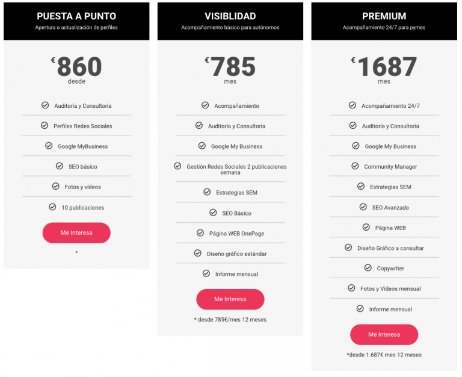Click the €1687 Premium price
This screenshot has height=377, width=462.
coord(384,67)
